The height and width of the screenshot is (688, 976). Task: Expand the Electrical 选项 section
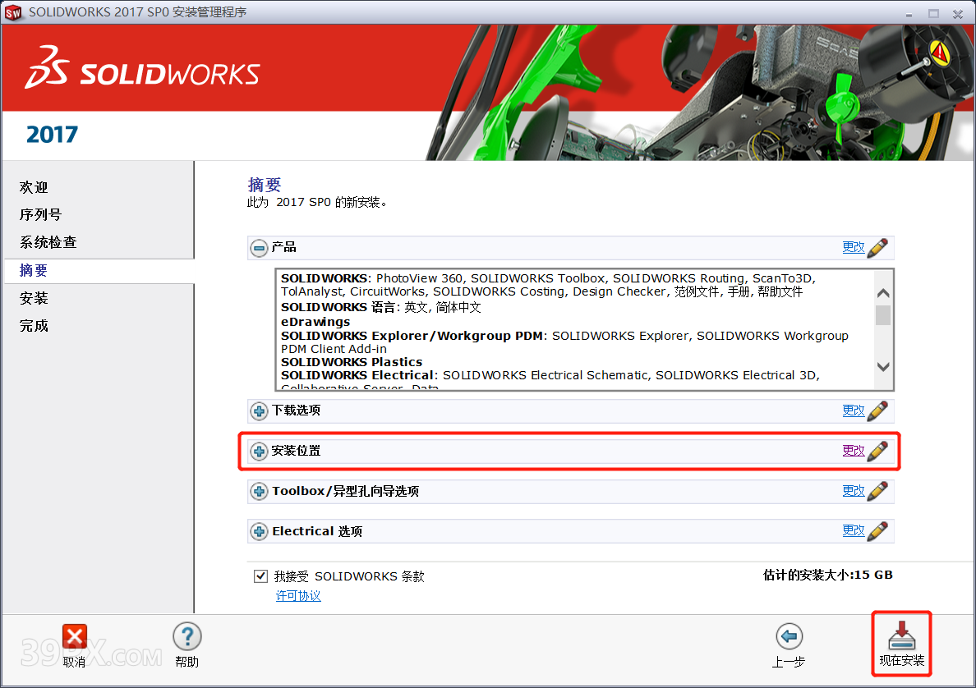pos(260,531)
